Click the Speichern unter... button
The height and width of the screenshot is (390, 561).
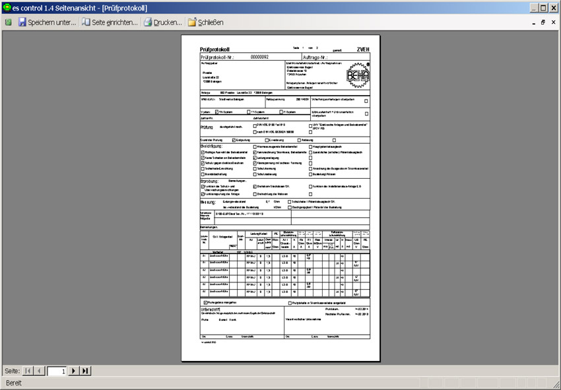[x=47, y=22]
